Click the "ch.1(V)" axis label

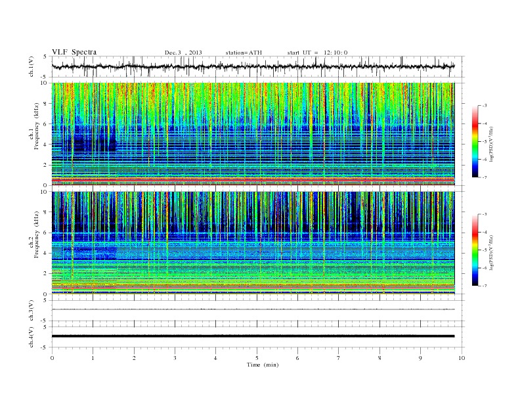(x=31, y=66)
